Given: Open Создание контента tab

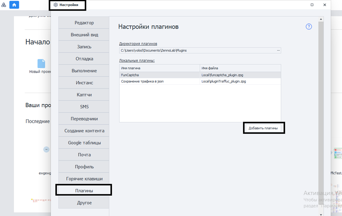Looking at the screenshot, I should 84,131.
